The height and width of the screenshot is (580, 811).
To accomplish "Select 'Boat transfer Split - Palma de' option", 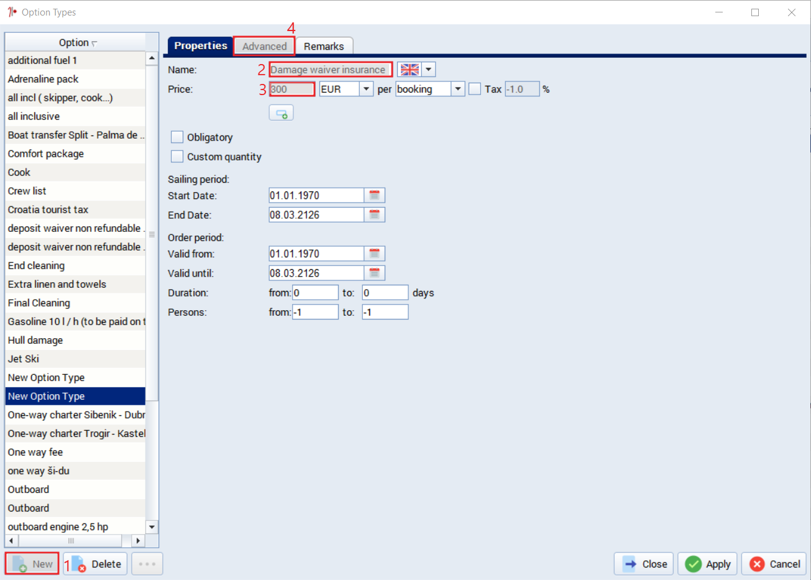I will [x=75, y=135].
